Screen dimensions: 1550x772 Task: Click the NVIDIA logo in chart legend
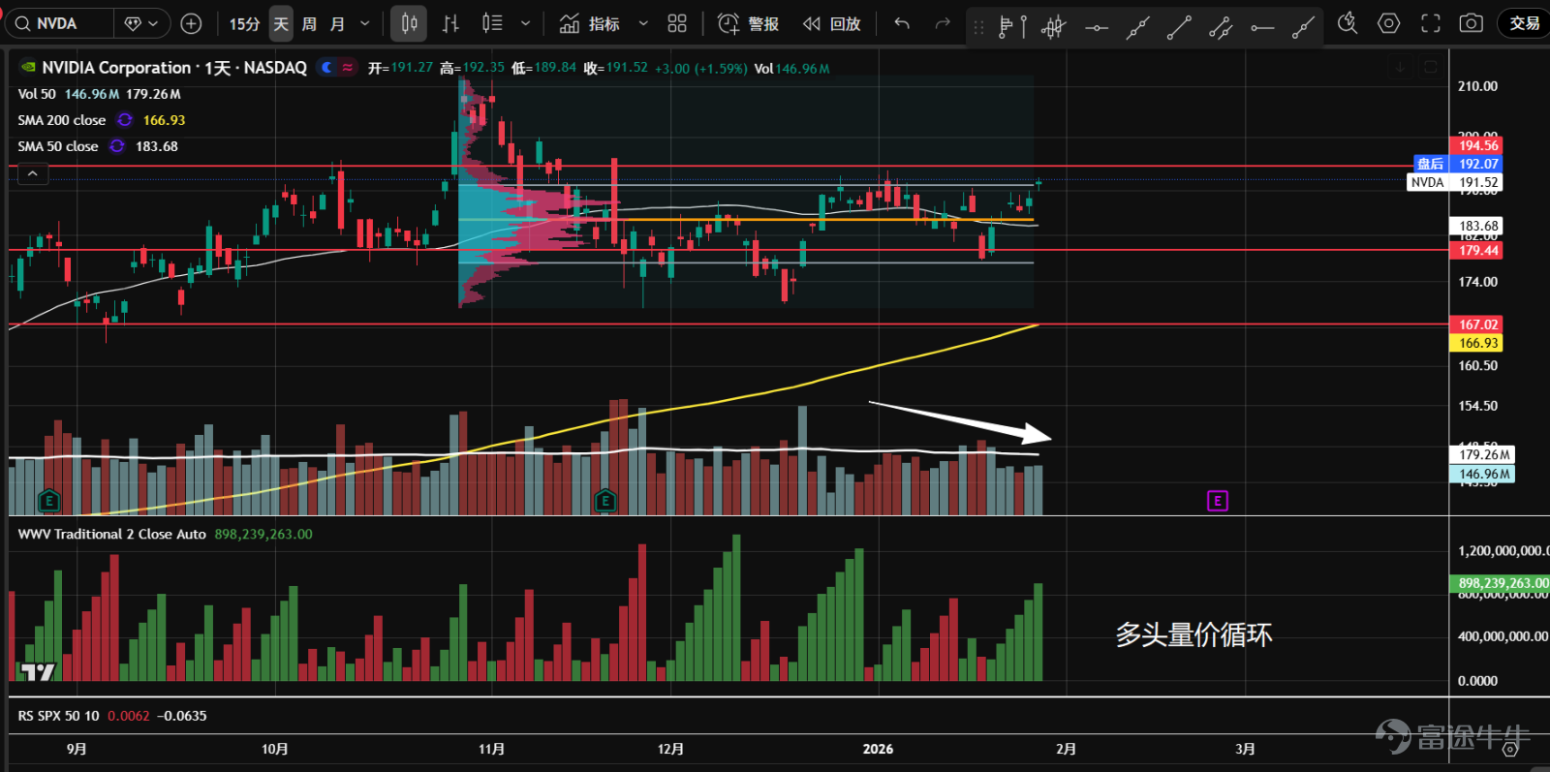[28, 68]
